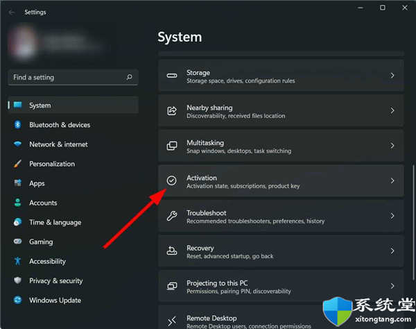Image resolution: width=416 pixels, height=329 pixels.
Task: Open Gaming settings label
Action: pos(41,242)
